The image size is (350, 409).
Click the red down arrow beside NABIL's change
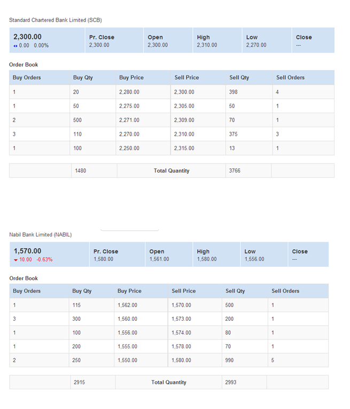(x=16, y=259)
